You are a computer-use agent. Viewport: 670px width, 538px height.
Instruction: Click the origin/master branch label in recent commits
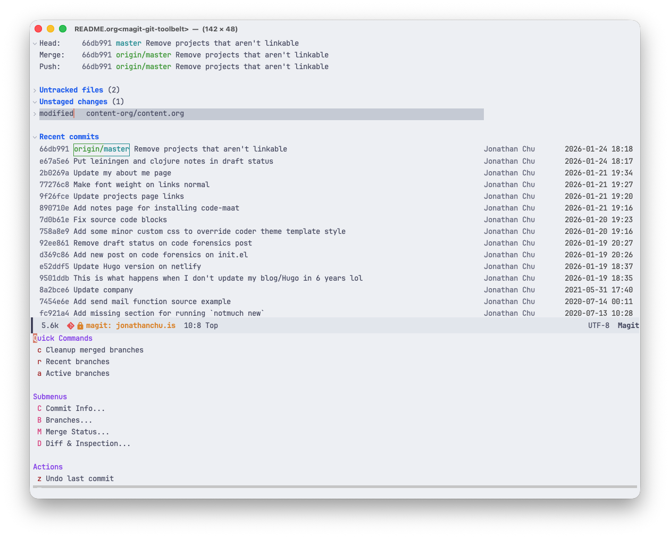tap(101, 149)
